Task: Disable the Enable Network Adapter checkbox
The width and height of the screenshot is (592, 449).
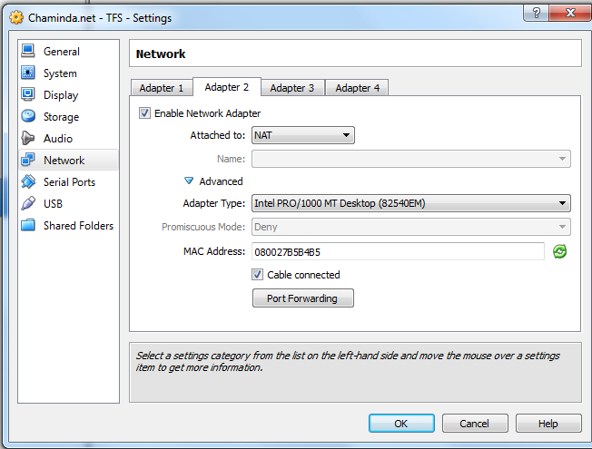Action: pos(144,113)
